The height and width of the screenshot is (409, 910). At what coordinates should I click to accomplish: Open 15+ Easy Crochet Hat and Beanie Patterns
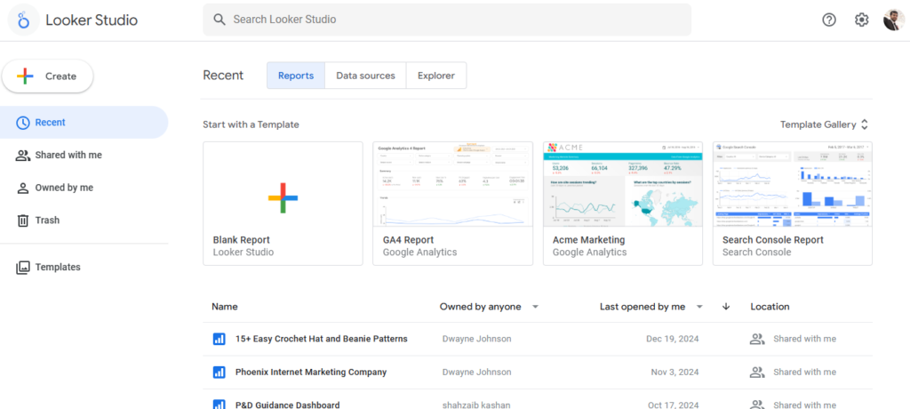click(x=322, y=339)
